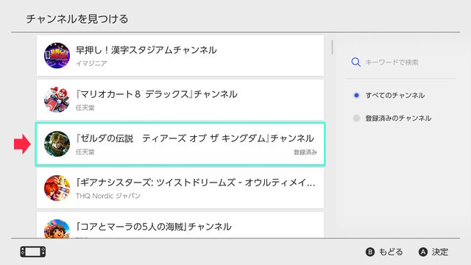Click the B もどる back button
The height and width of the screenshot is (265, 471).
[x=384, y=252]
